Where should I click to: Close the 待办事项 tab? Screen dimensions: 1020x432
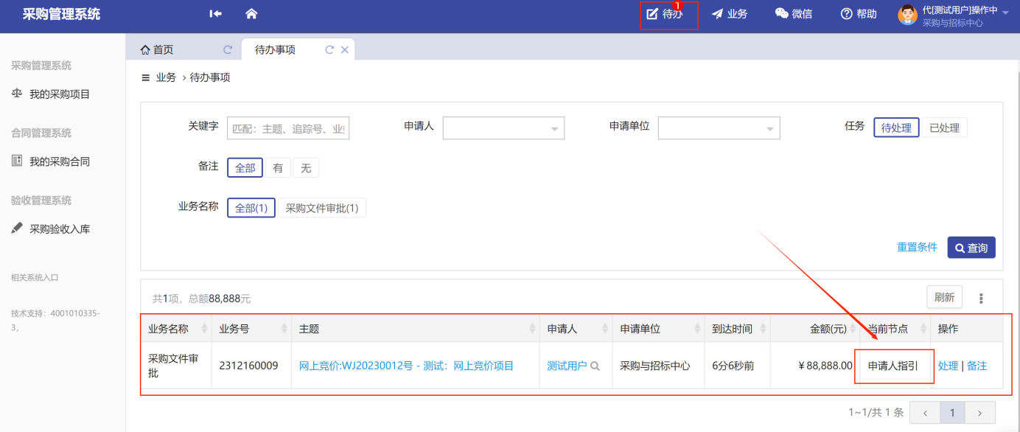pyautogui.click(x=344, y=50)
